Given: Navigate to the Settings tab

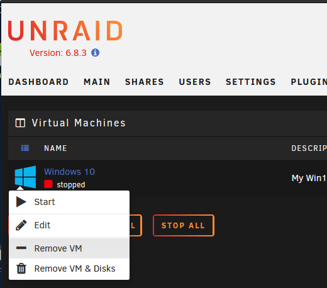Looking at the screenshot, I should coord(251,82).
